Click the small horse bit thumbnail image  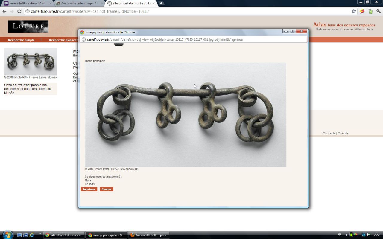click(31, 62)
